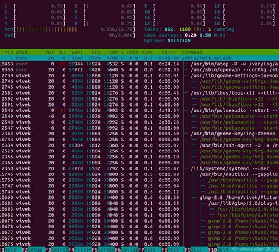Click TIME+ value 4:43.34 for pulseaudio

coord(169,110)
